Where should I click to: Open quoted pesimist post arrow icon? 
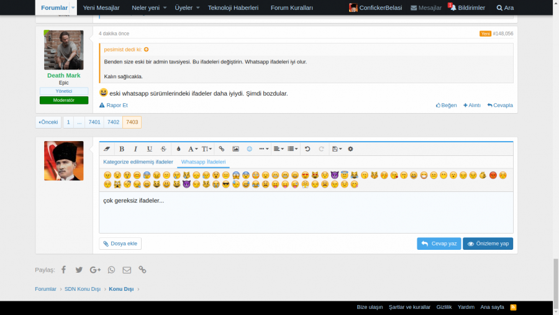tap(146, 50)
